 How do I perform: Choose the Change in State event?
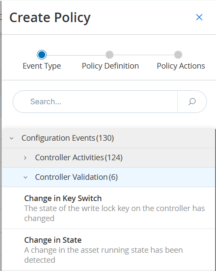tap(109, 250)
